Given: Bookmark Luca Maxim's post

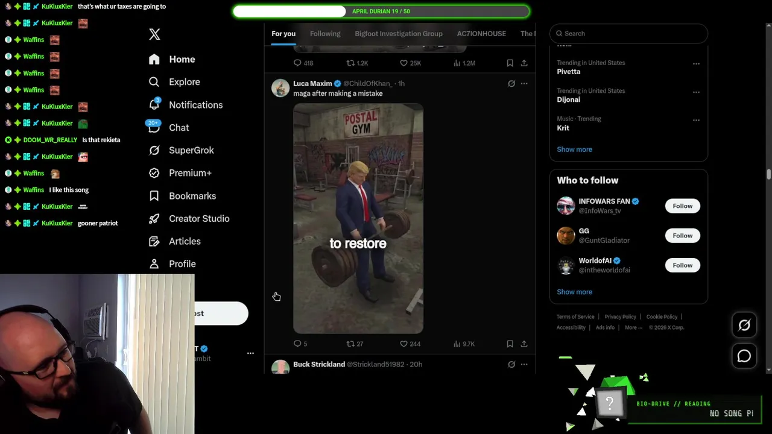Looking at the screenshot, I should coord(510,344).
